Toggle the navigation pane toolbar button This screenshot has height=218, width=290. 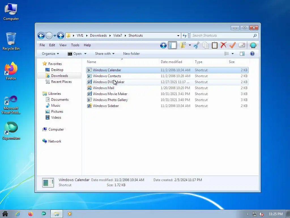pos(172,45)
